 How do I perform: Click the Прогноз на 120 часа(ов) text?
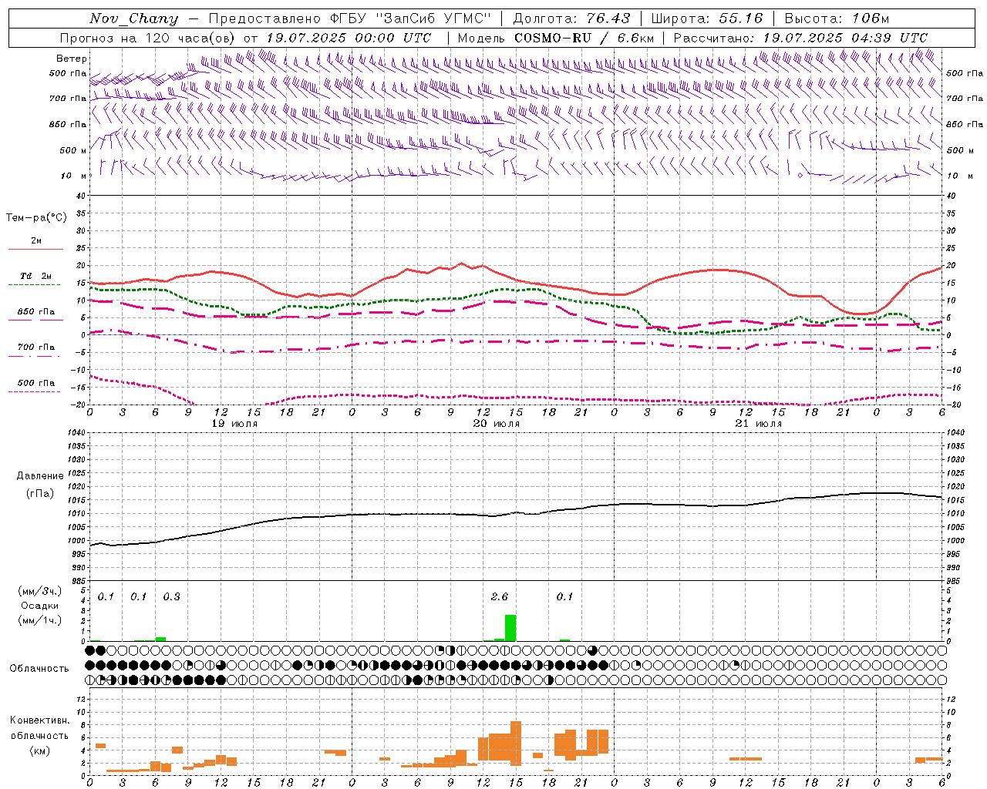(149, 38)
